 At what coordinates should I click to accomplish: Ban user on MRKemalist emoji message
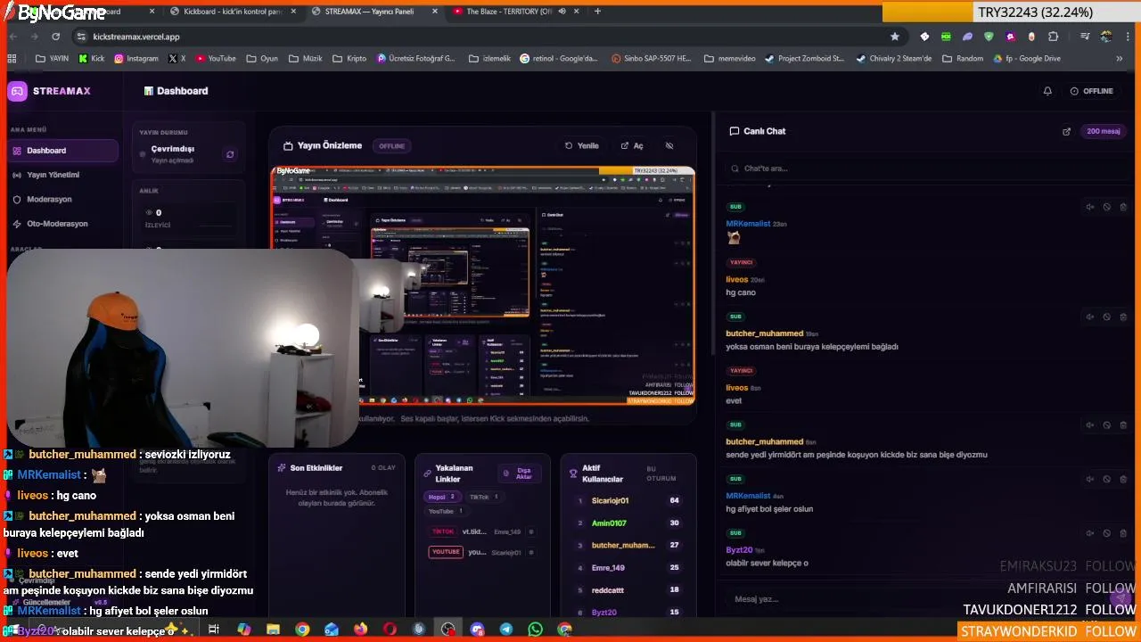click(1106, 207)
